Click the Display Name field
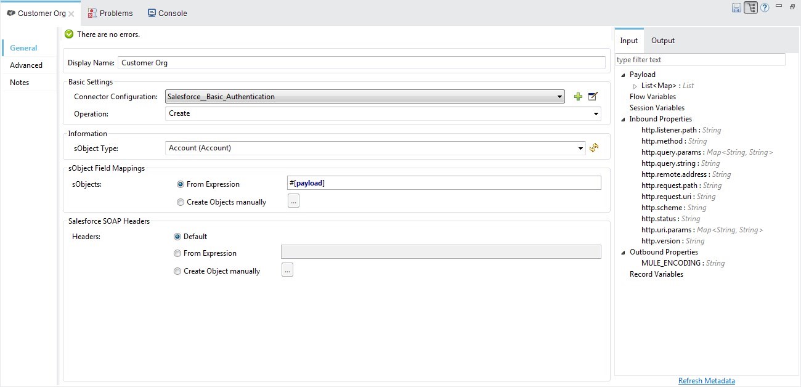The height and width of the screenshot is (387, 801). coord(362,62)
